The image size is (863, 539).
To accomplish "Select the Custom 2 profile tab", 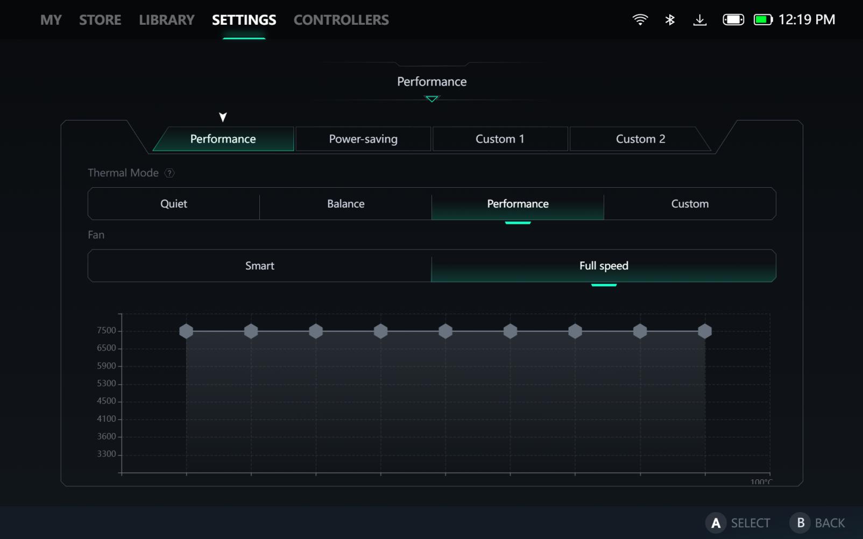I will (640, 139).
